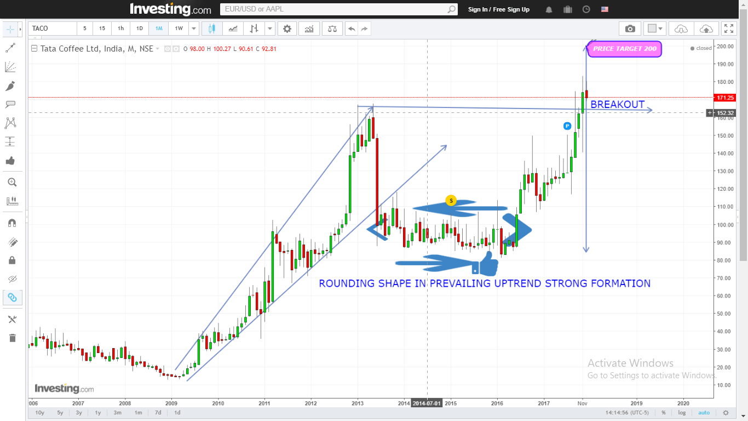Open Sign In / Free Sign Up
Image resolution: width=748 pixels, height=421 pixels.
[499, 9]
